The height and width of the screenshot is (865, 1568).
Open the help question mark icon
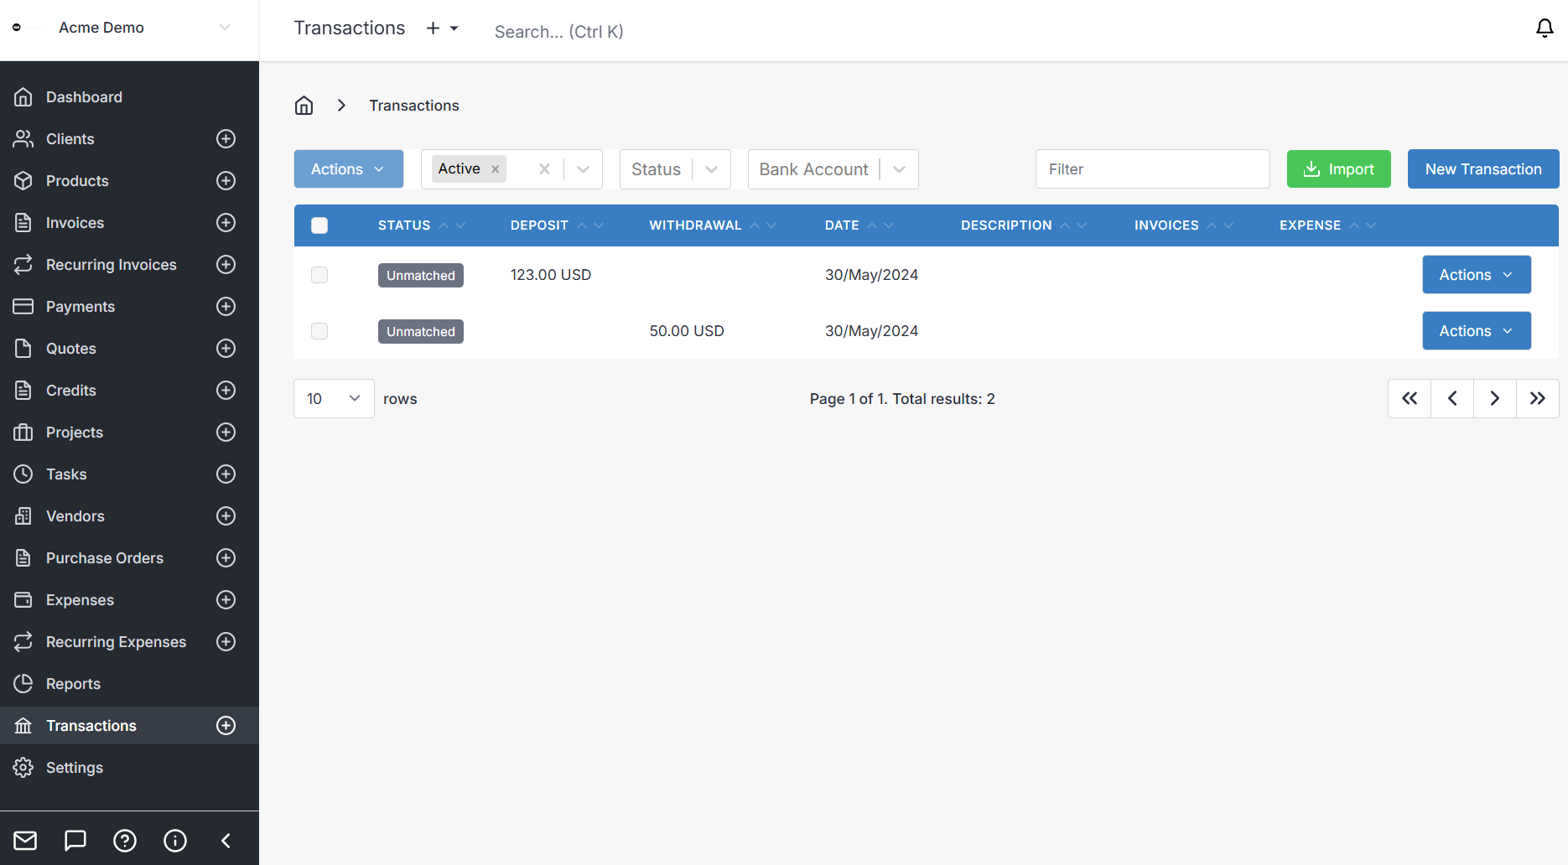pyautogui.click(x=125, y=841)
